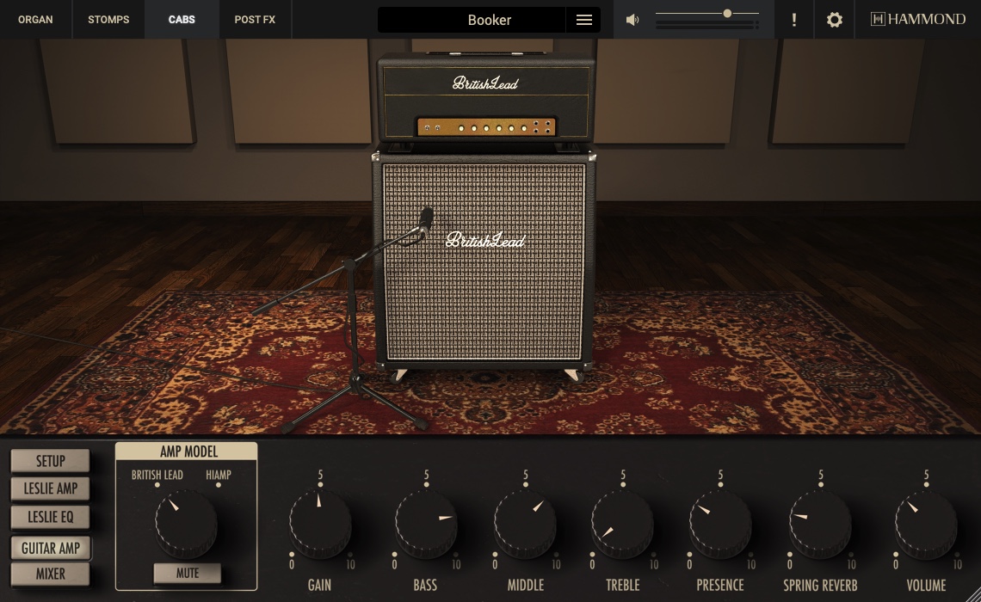This screenshot has width=981, height=602.
Task: Click the VOLUME knob
Action: point(926,525)
